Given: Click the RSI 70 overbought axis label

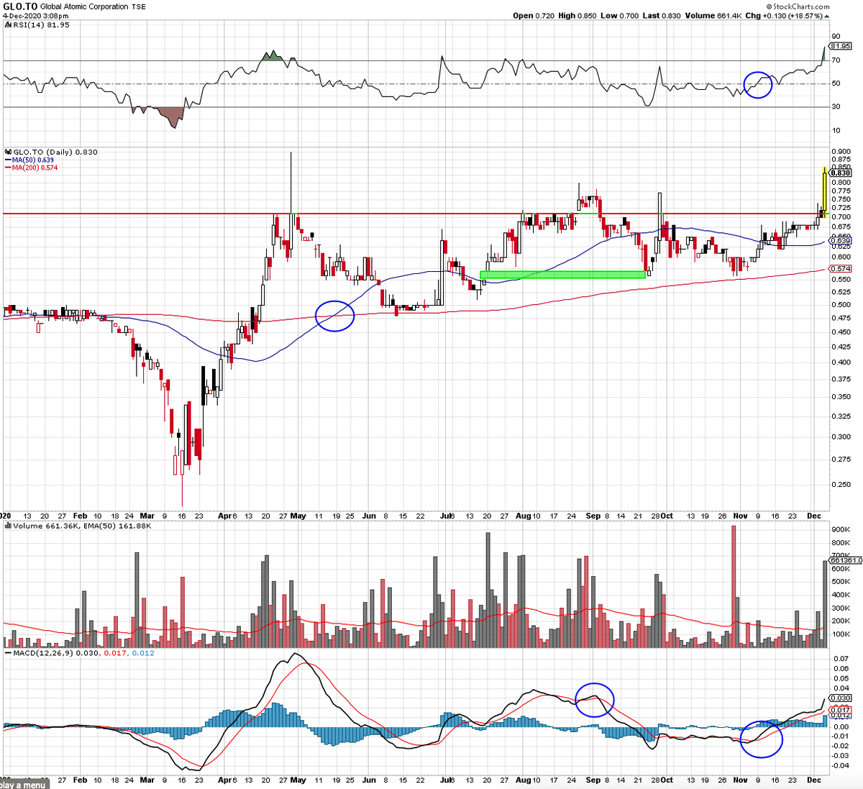Looking at the screenshot, I should click(x=836, y=60).
